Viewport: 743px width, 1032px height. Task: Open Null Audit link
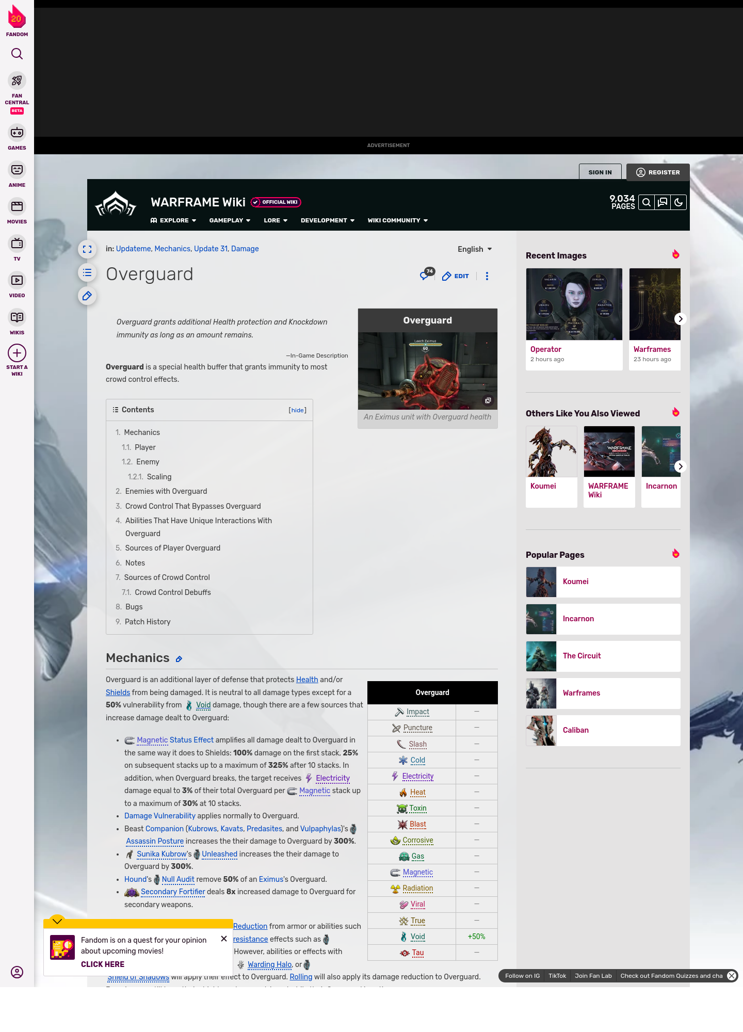[x=178, y=879]
